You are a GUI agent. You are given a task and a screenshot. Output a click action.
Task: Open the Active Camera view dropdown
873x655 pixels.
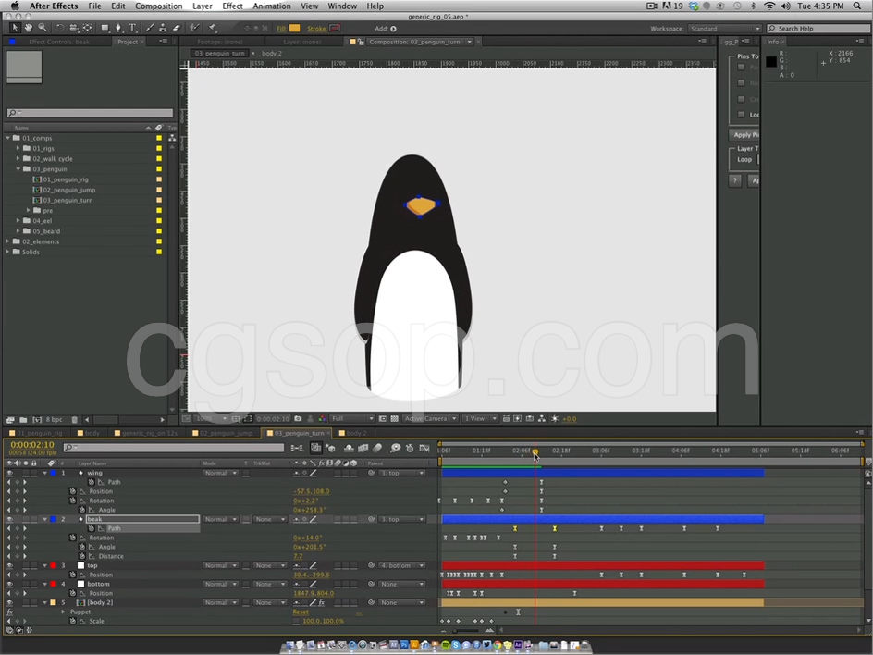point(430,418)
